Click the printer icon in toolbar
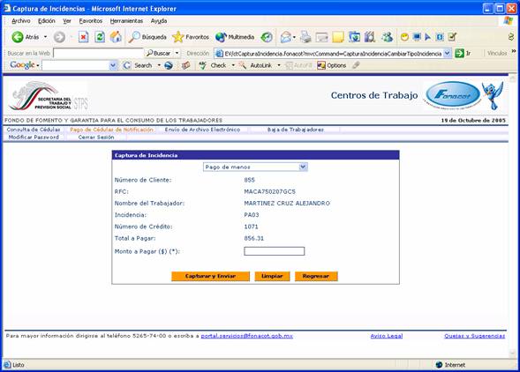The height and width of the screenshot is (372, 520). (x=305, y=37)
